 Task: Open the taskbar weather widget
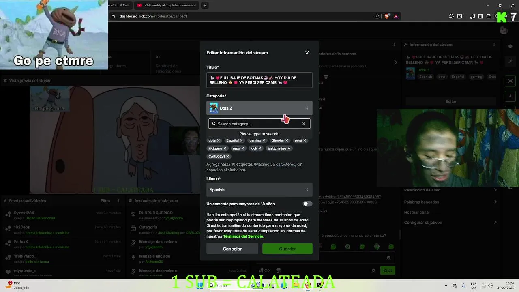[x=18, y=285]
